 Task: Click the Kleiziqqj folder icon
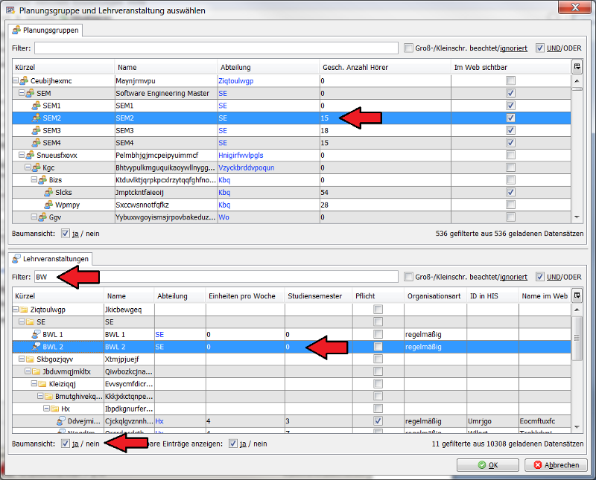click(42, 384)
